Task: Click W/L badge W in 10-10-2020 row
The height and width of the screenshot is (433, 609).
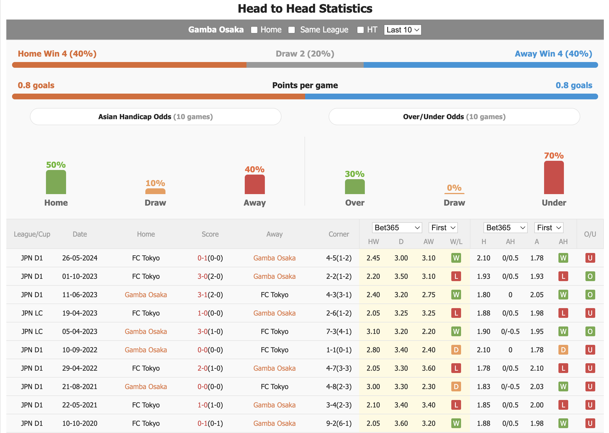Action: pyautogui.click(x=456, y=423)
